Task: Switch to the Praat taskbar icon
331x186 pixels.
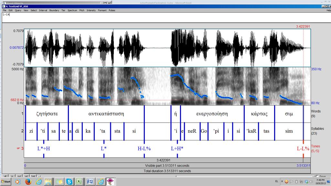Action: (111, 181)
